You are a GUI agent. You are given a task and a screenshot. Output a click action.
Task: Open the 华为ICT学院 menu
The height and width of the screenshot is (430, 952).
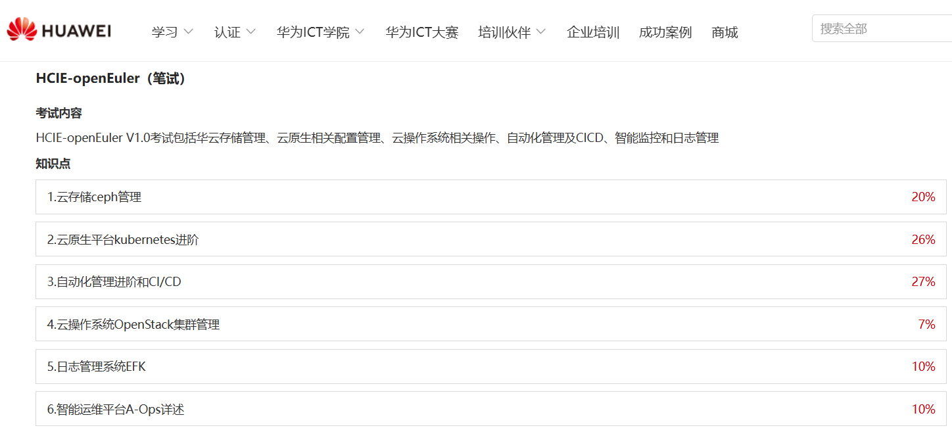[x=313, y=32]
